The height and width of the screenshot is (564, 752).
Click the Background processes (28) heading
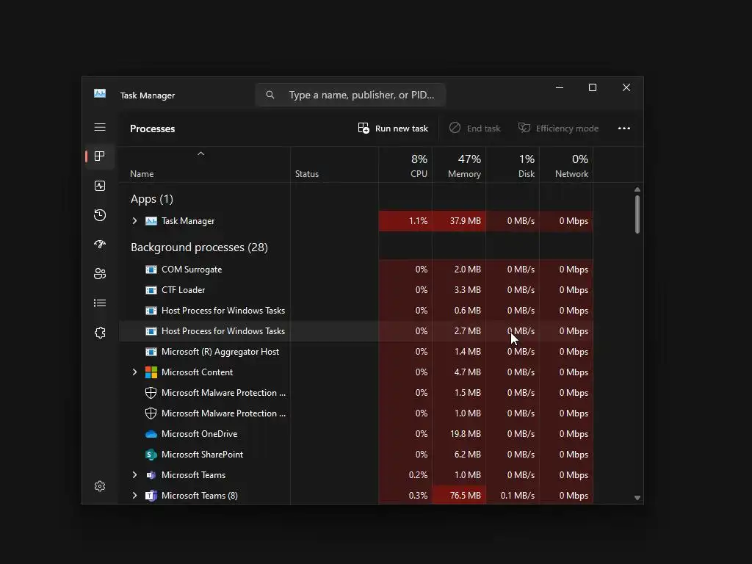[200, 247]
